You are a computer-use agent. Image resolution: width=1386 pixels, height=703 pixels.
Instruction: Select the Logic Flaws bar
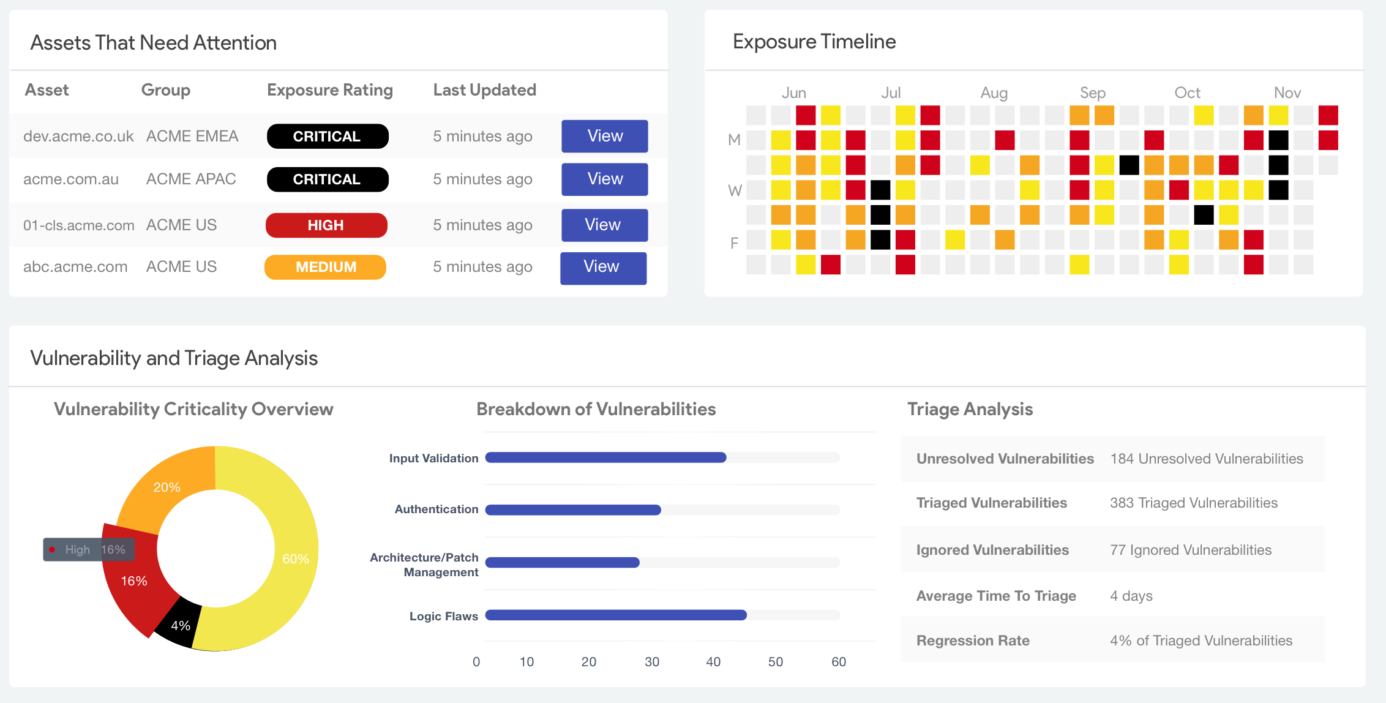(615, 615)
